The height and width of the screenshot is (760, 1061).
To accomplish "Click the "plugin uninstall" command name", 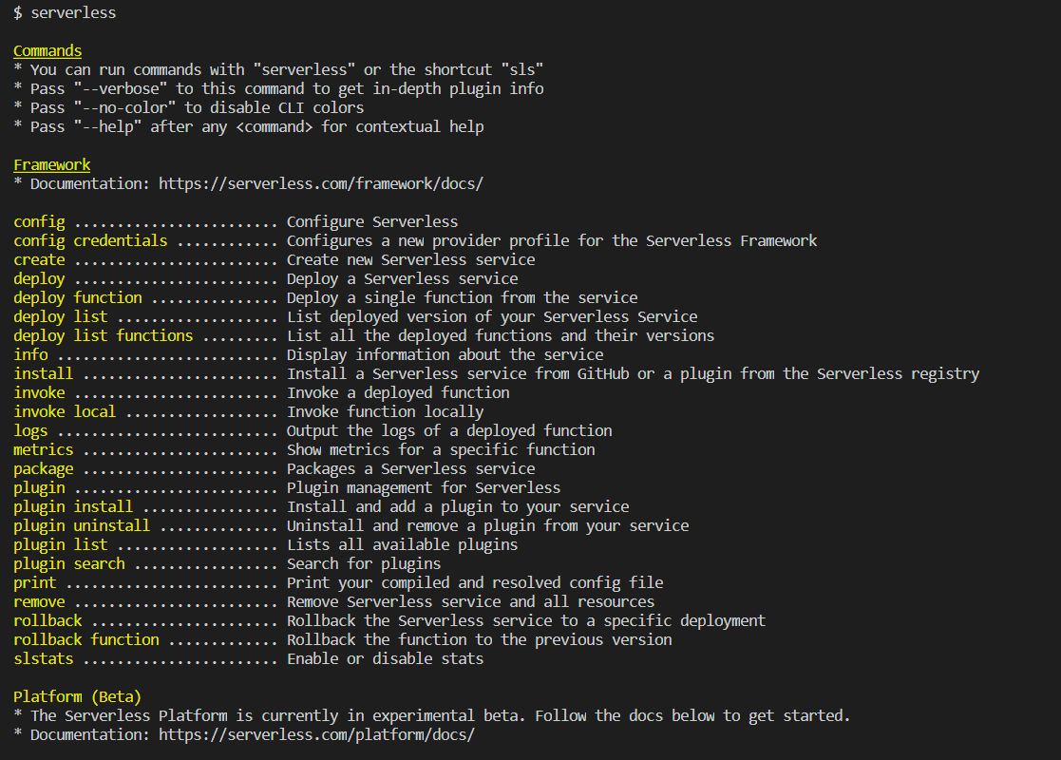I will coord(82,524).
